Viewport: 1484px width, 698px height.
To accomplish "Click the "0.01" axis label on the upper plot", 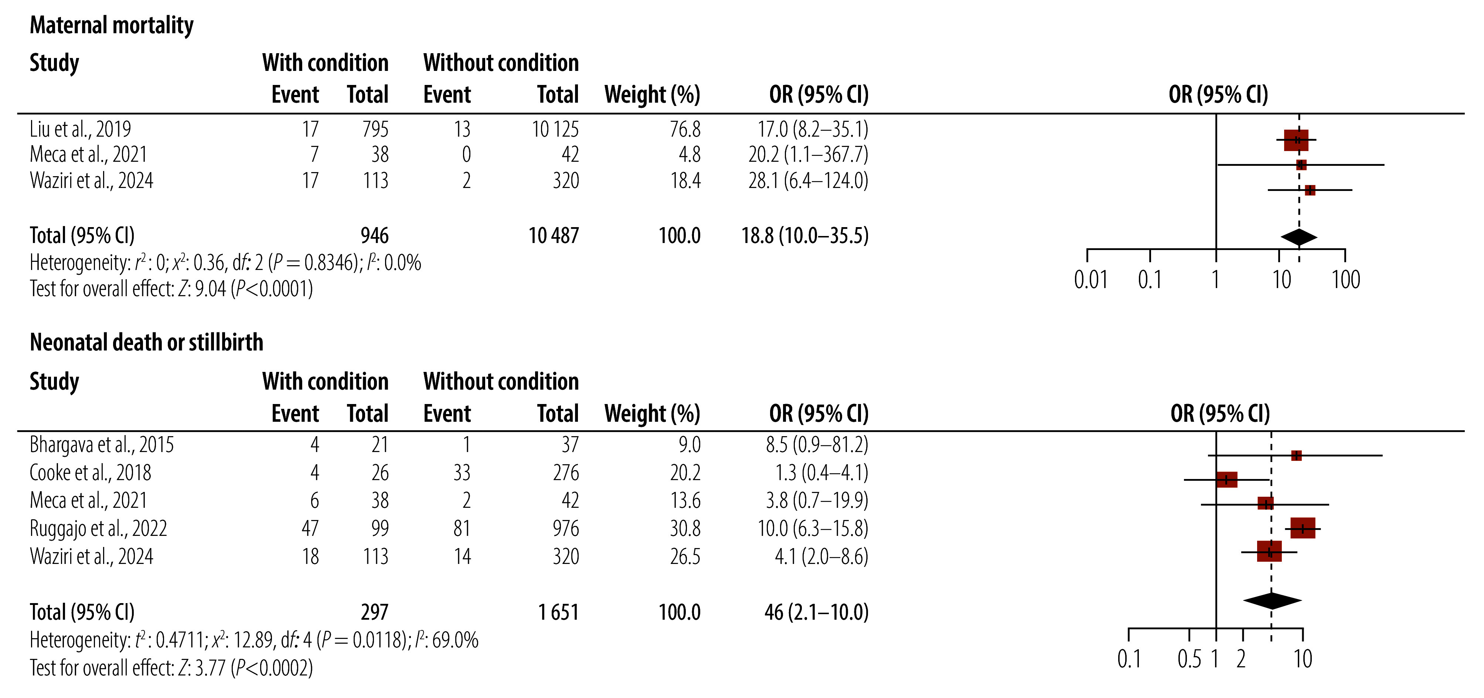I will click(1090, 280).
